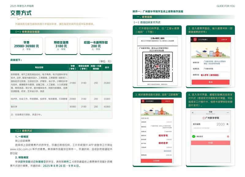Click the red 核对名字 label
Screen dimensions: 245x177
(163, 143)
